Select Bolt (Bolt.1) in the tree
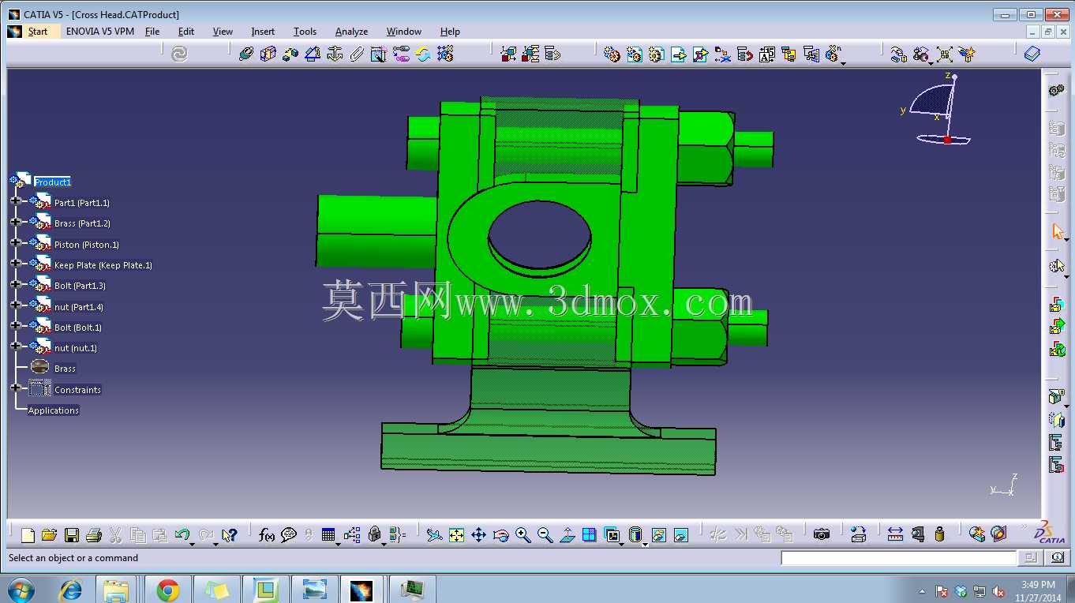This screenshot has width=1075, height=603. click(77, 328)
